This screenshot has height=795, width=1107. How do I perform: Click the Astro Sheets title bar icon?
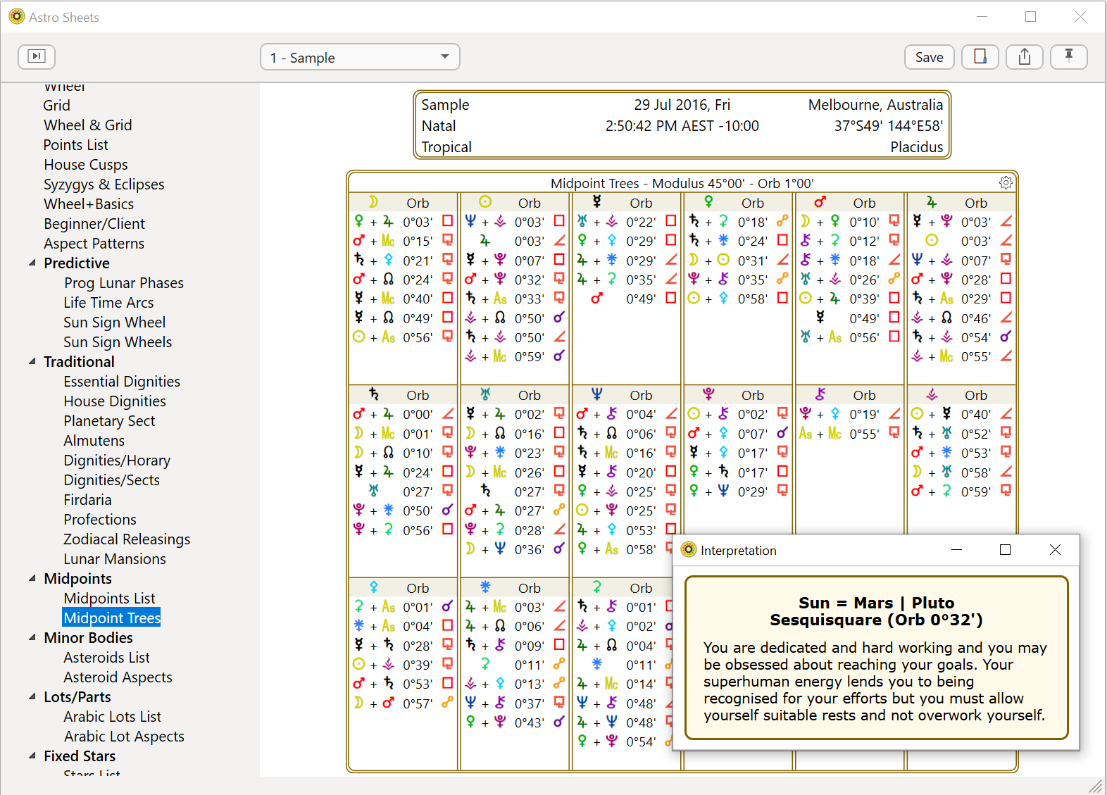(17, 17)
